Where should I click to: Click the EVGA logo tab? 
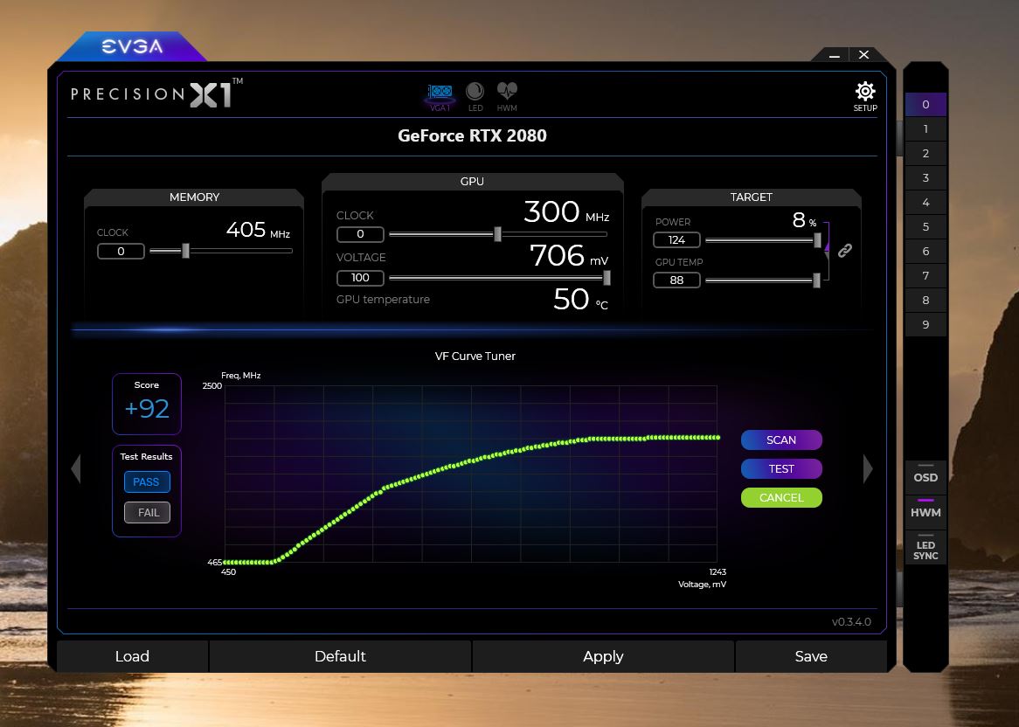tap(132, 46)
